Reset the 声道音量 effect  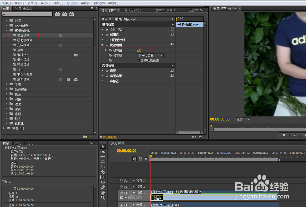(172, 75)
